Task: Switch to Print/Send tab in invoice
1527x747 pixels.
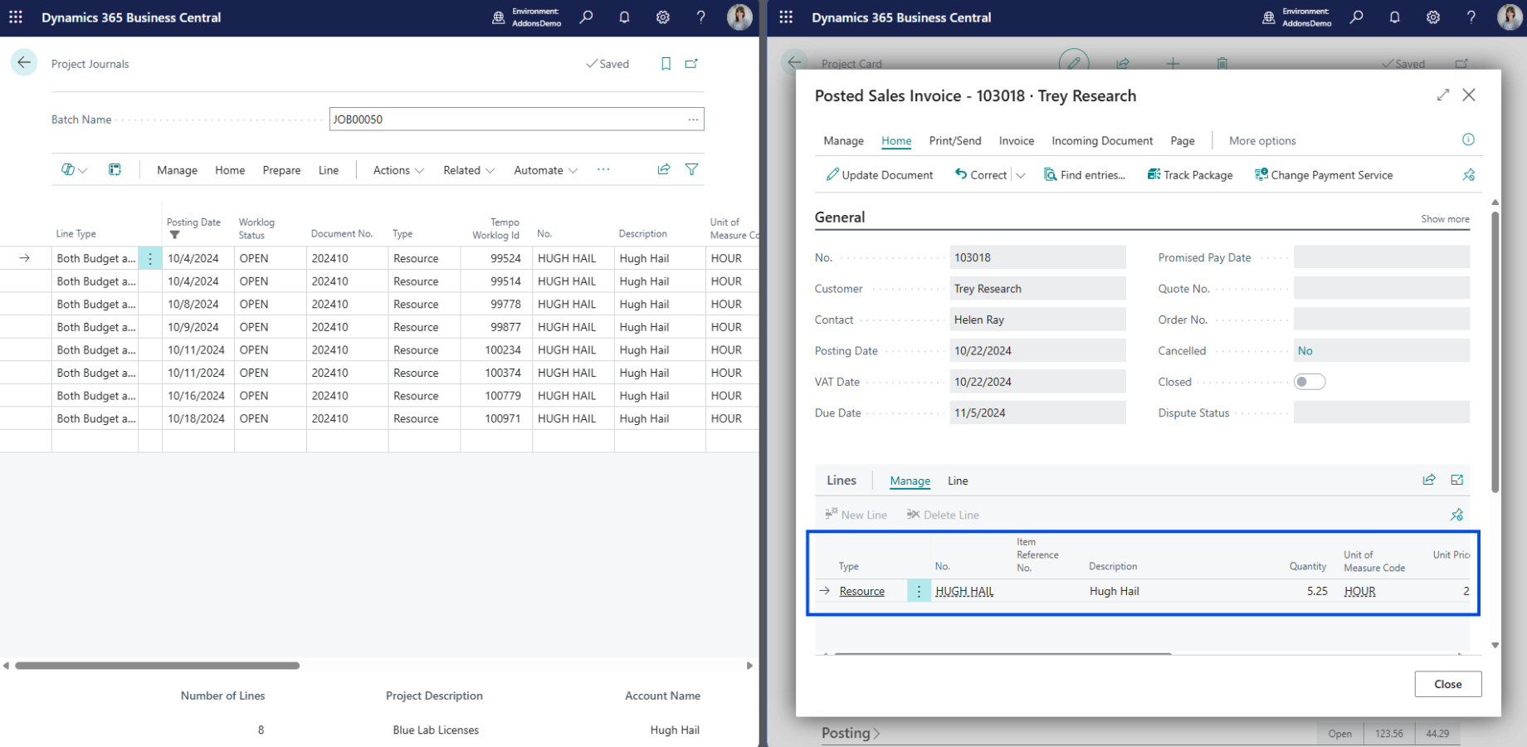Action: click(x=954, y=140)
